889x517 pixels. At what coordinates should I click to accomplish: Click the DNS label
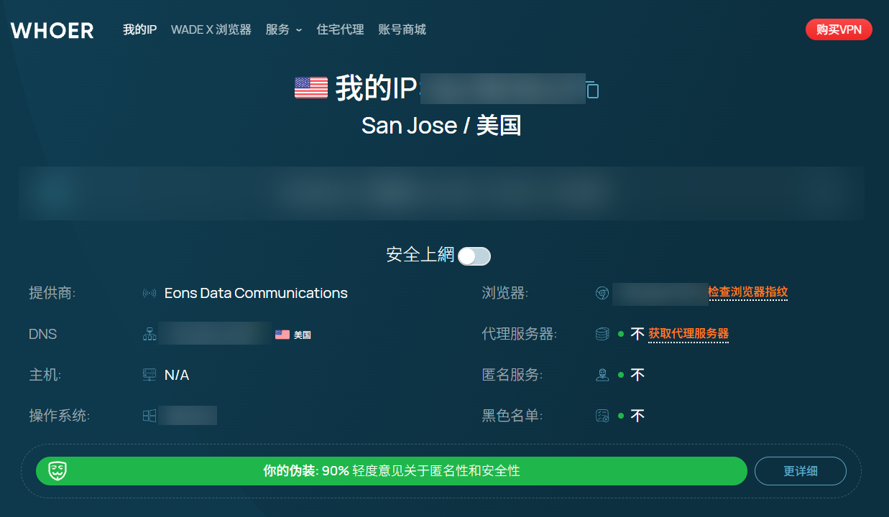43,334
